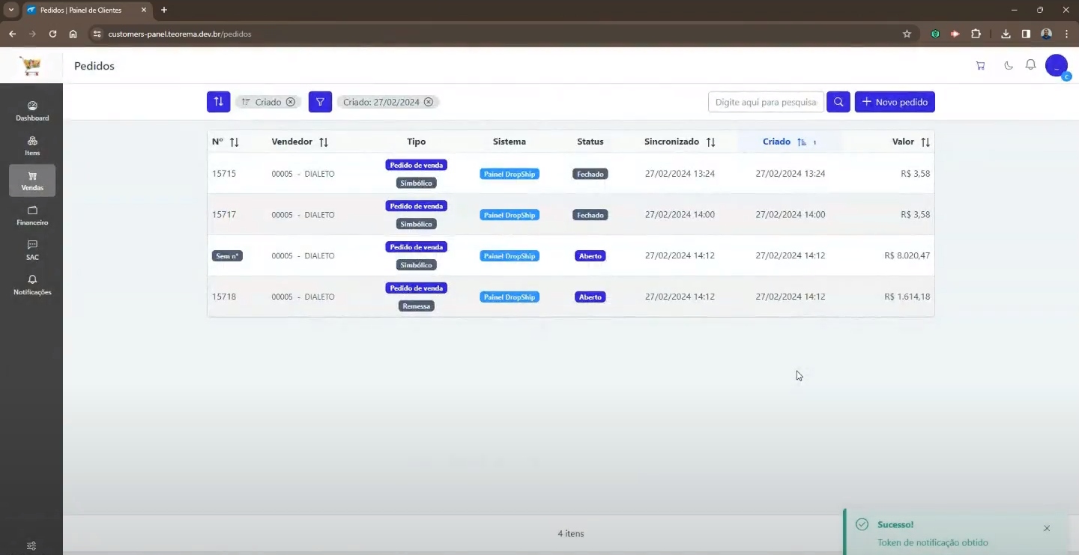The image size is (1079, 555).
Task: Open the user avatar menu
Action: pyautogui.click(x=1057, y=66)
